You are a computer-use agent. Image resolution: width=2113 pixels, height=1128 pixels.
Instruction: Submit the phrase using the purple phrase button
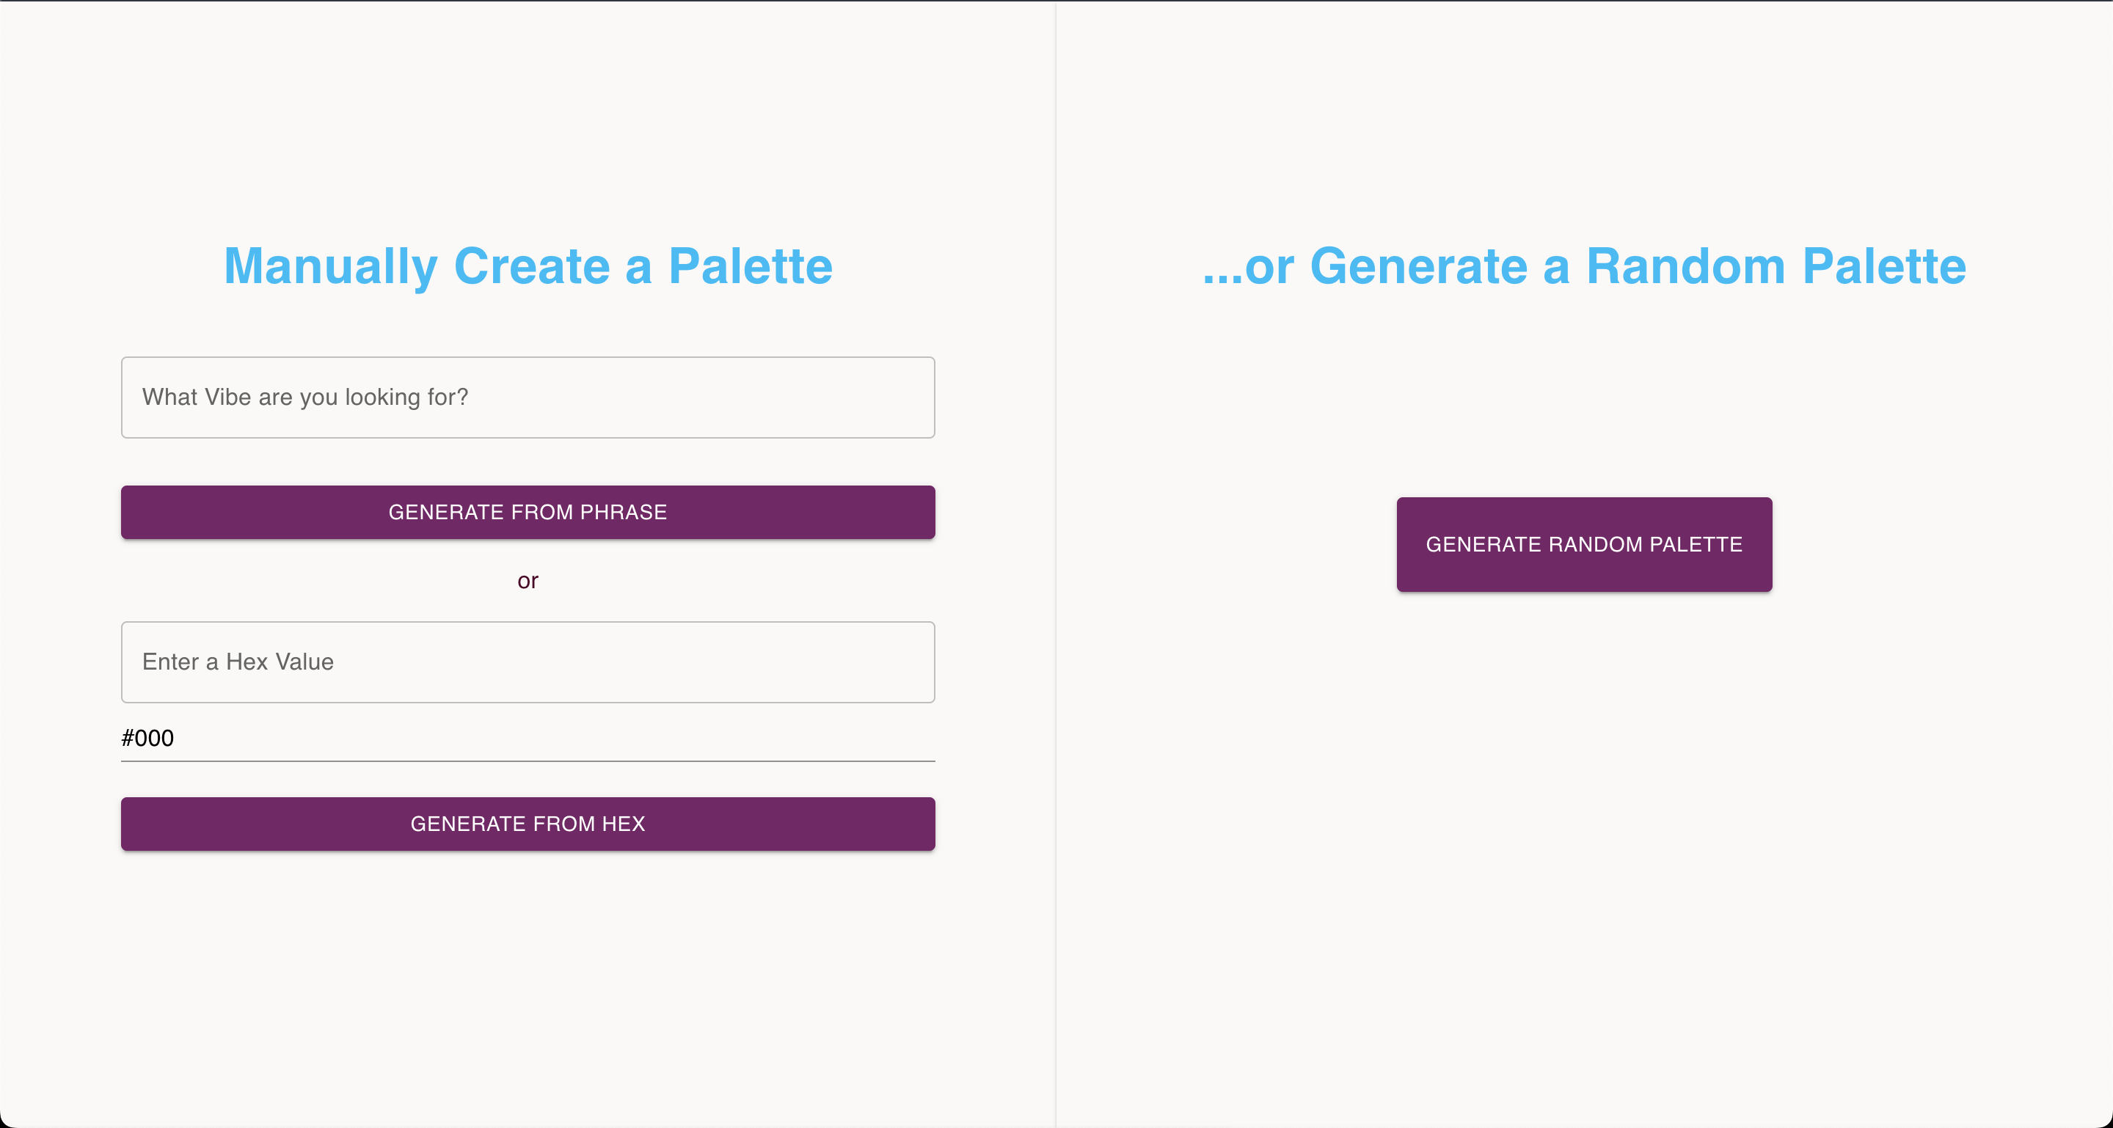point(528,513)
